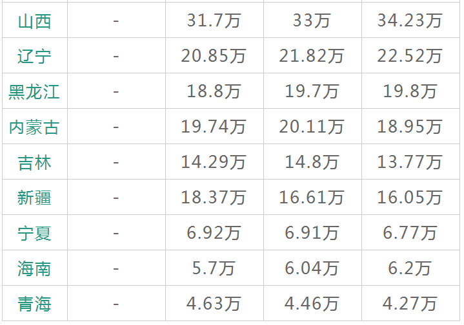Click the 14.29万 cell for 吉林

[x=214, y=162]
